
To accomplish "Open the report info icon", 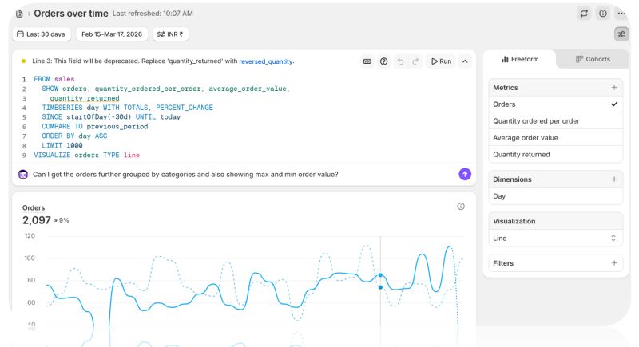I will 603,14.
